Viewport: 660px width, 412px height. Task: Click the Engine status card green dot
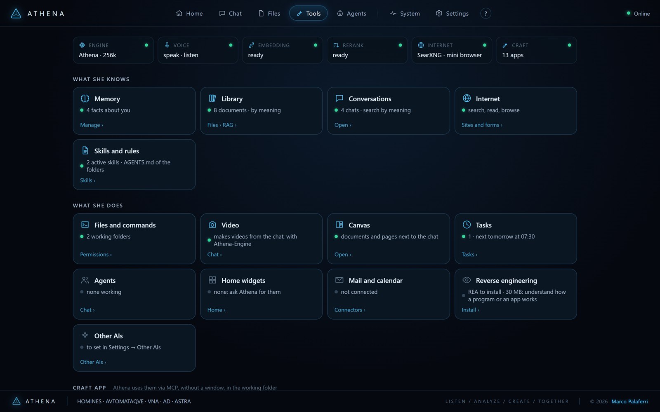point(146,45)
